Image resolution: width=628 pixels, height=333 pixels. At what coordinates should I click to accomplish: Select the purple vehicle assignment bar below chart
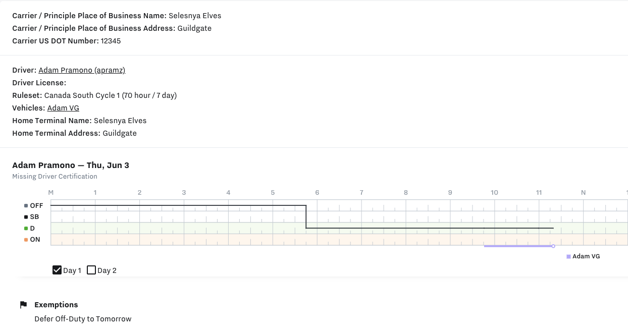point(517,246)
